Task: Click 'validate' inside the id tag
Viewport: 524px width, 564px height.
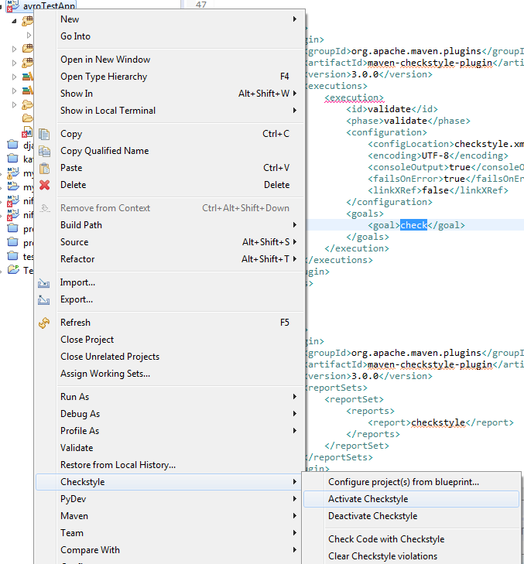Action: (x=389, y=109)
